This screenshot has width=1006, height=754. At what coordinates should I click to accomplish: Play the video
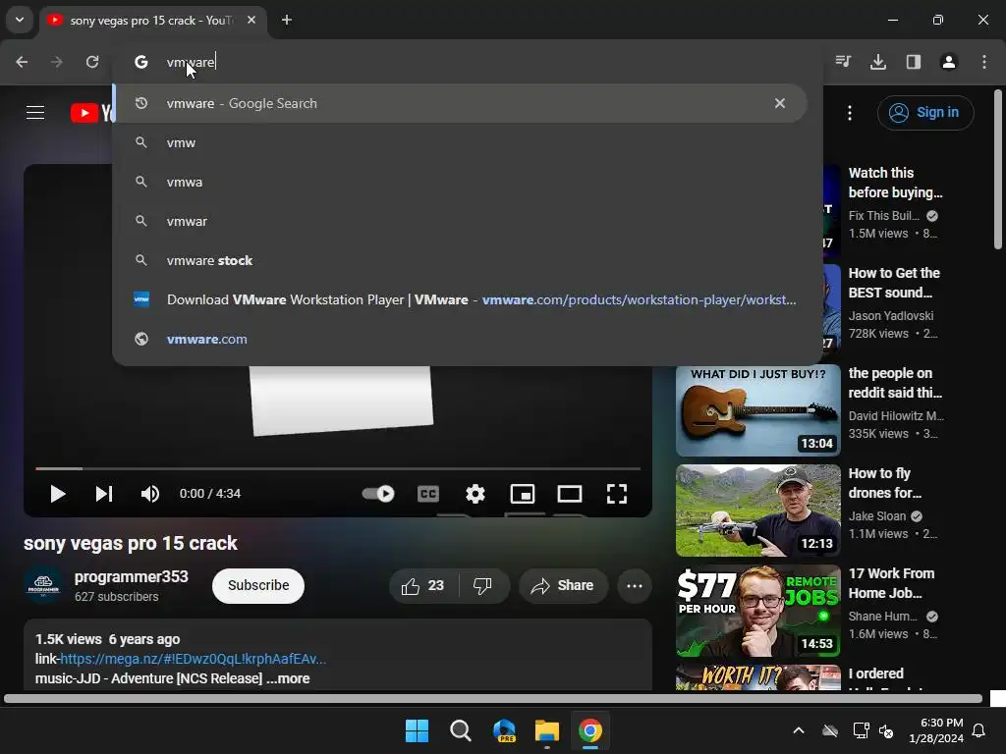click(x=58, y=494)
